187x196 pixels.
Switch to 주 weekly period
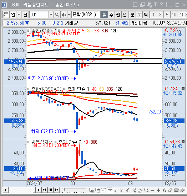[x=111, y=15]
